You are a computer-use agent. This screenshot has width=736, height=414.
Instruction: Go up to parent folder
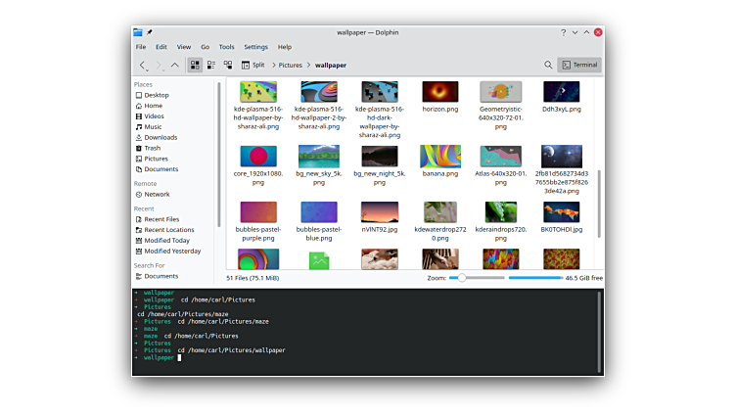pyautogui.click(x=175, y=65)
